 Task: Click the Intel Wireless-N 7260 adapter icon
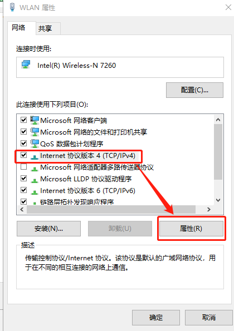[x=26, y=65]
